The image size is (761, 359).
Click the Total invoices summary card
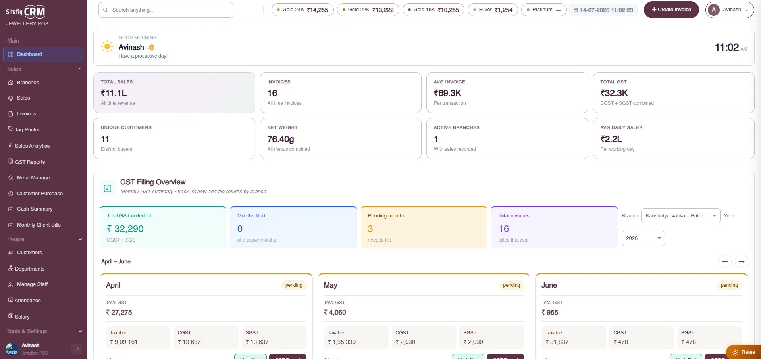pyautogui.click(x=554, y=227)
